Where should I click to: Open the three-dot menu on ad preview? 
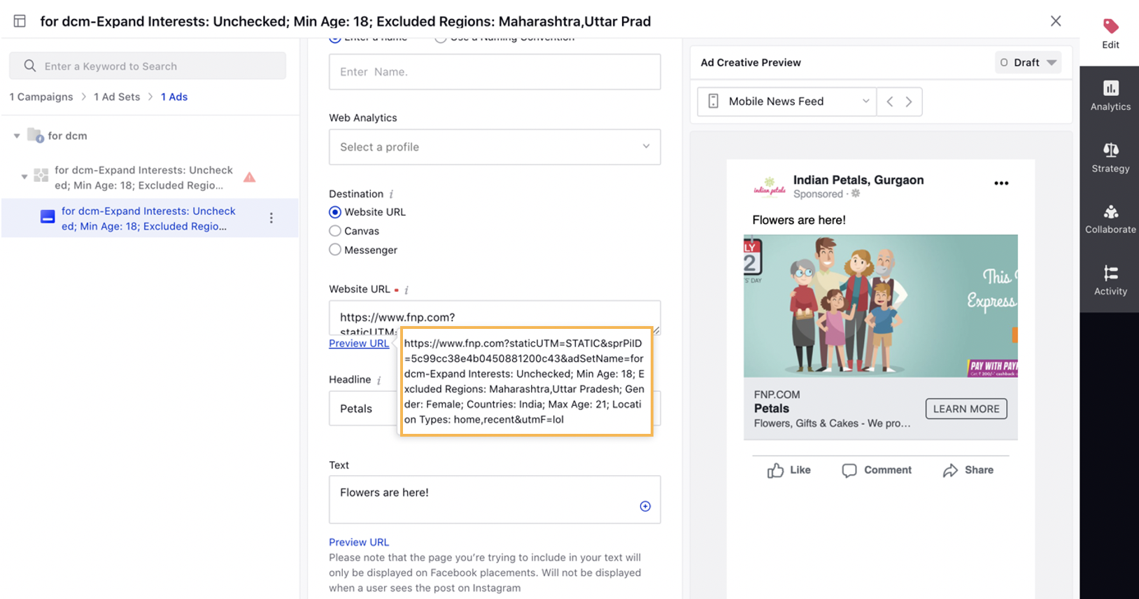click(1001, 183)
